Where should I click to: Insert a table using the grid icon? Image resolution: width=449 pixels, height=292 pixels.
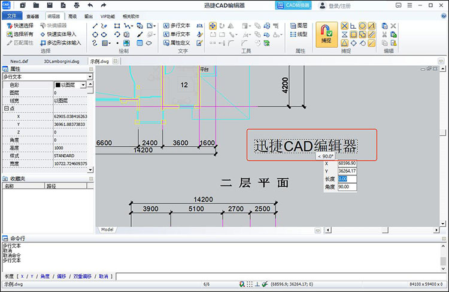click(x=139, y=43)
